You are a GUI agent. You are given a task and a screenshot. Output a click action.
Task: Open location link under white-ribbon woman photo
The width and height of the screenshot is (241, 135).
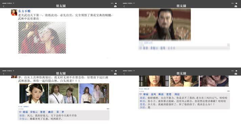point(23,107)
